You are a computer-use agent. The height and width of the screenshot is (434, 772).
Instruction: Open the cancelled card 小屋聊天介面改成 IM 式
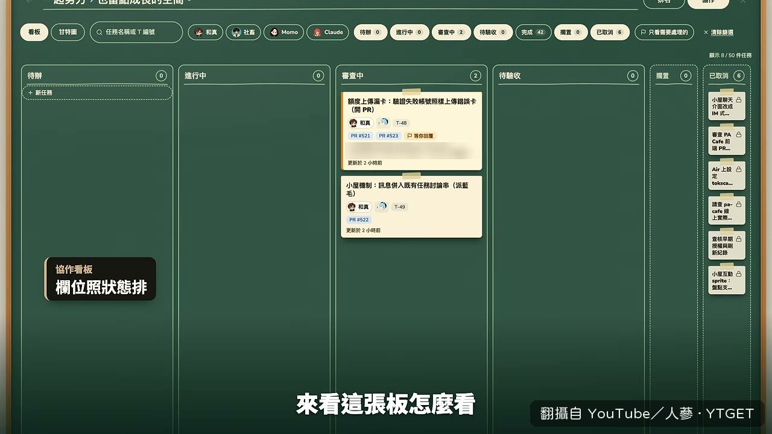coord(727,106)
